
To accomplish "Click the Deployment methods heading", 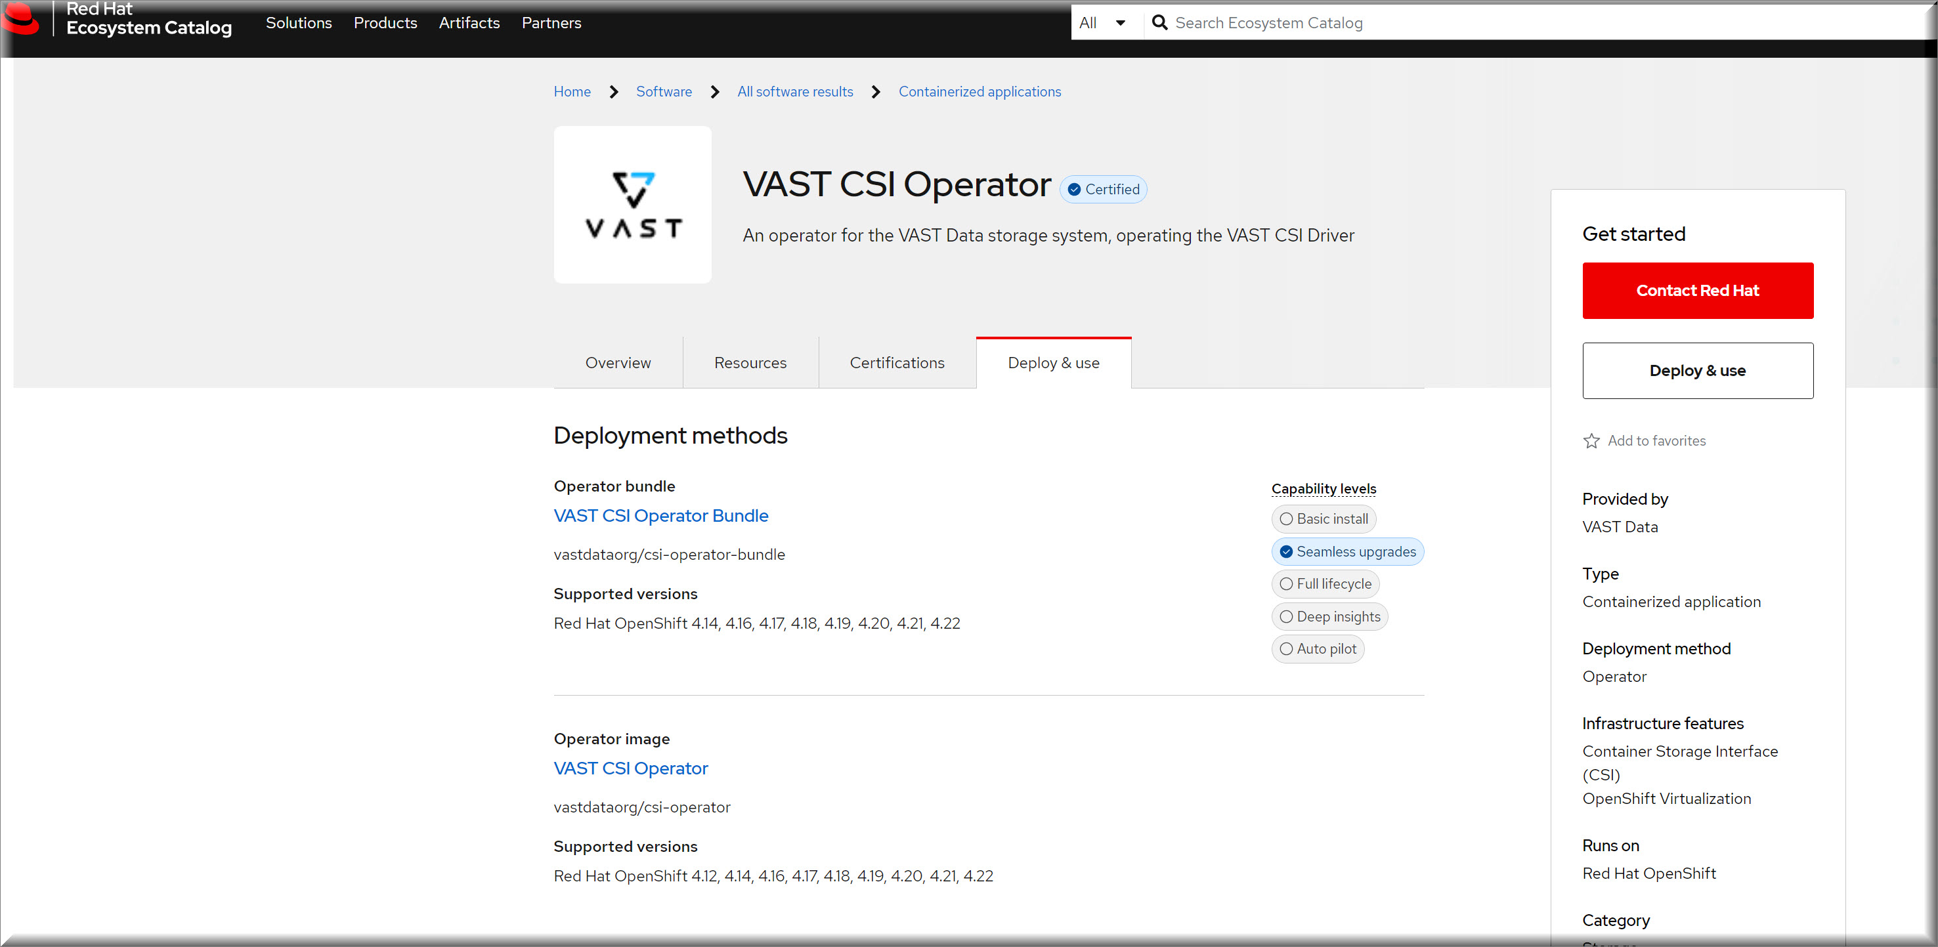I will 670,436.
